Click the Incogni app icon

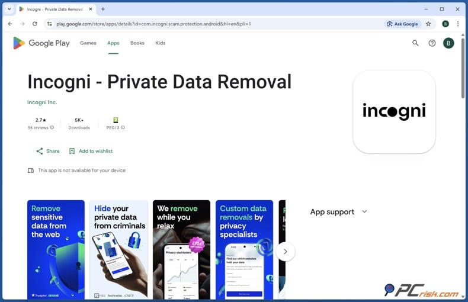pos(394,112)
